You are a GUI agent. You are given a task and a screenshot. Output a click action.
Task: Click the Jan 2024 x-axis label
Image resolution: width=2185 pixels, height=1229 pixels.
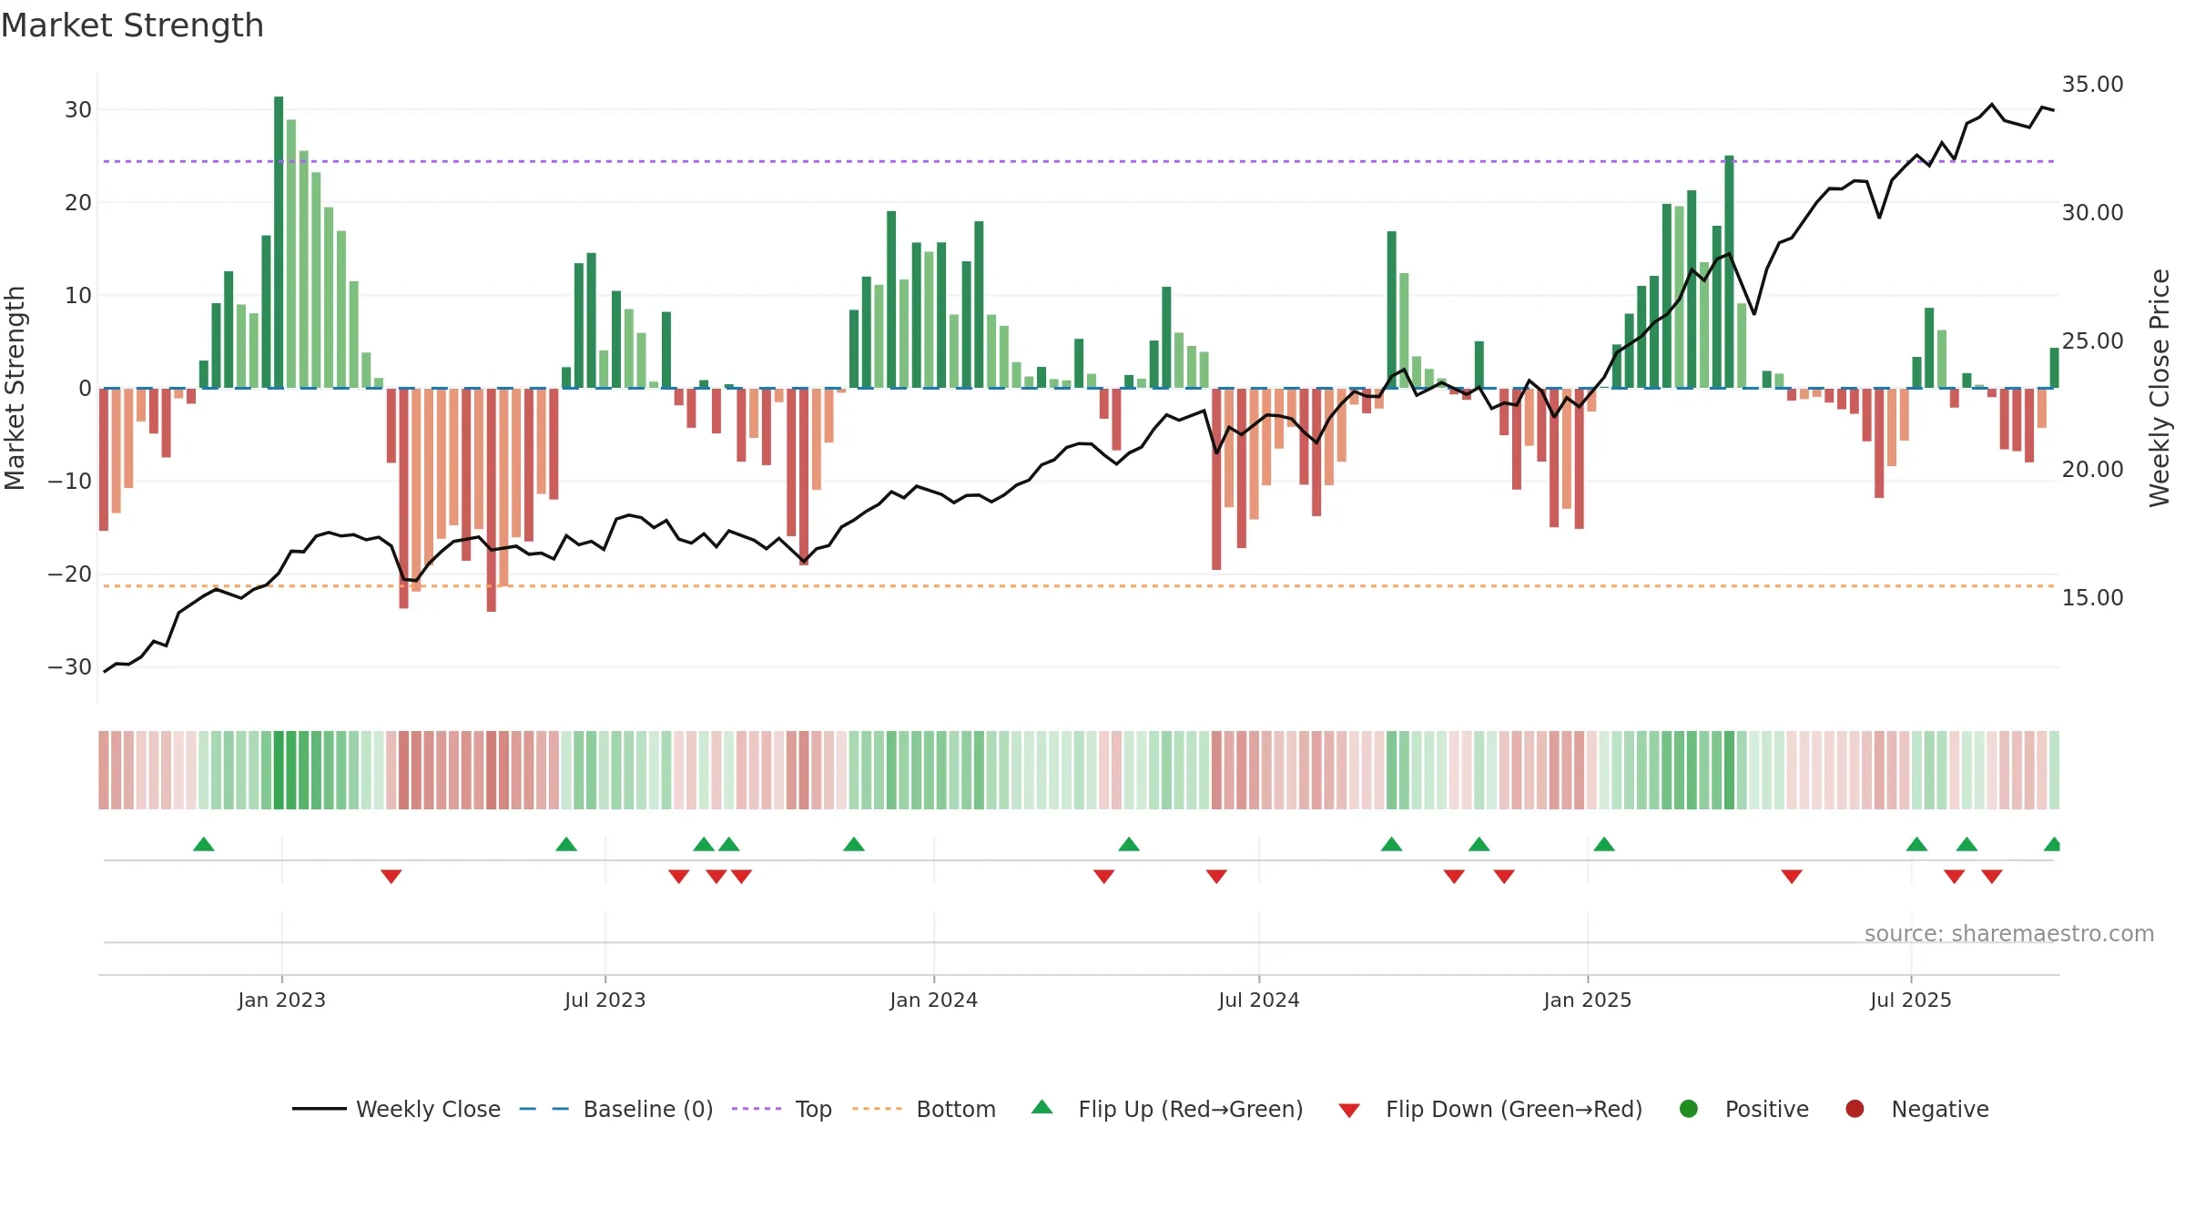click(x=934, y=1000)
